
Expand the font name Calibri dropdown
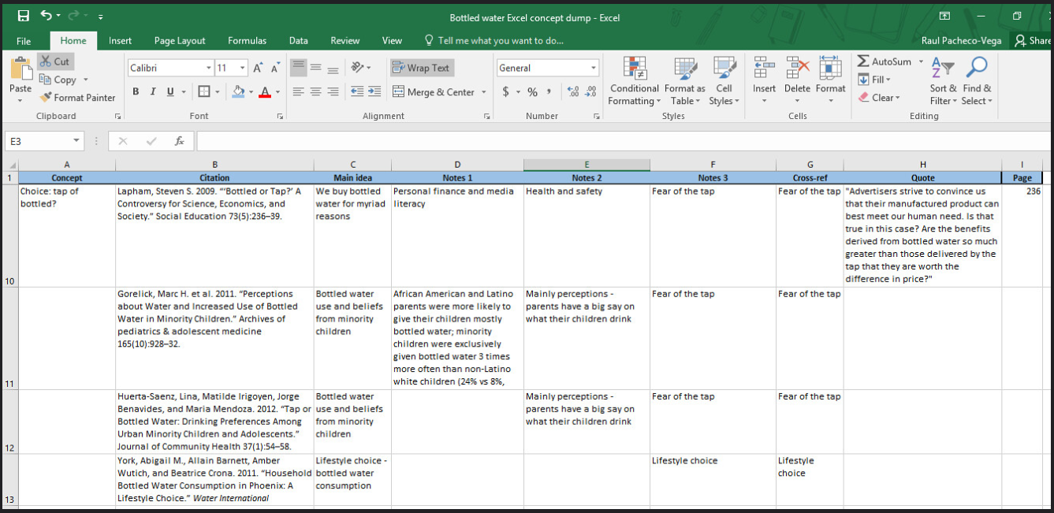click(208, 69)
